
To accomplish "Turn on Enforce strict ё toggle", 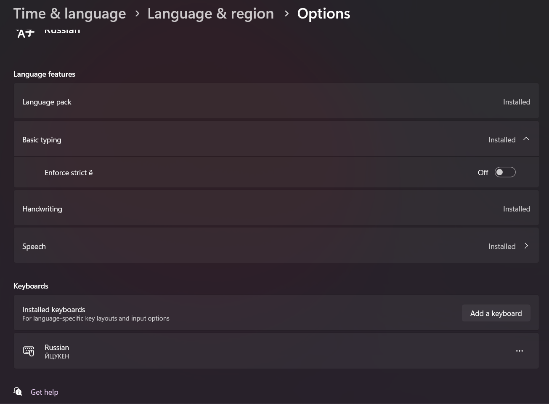I will click(505, 172).
